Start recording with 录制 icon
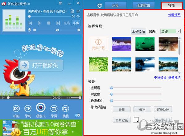Image resolution: width=185 pixels, height=136 pixels. pos(28,108)
